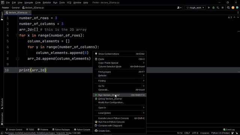Click CRLF line separator in status bar
The image size is (240, 135).
point(187,133)
